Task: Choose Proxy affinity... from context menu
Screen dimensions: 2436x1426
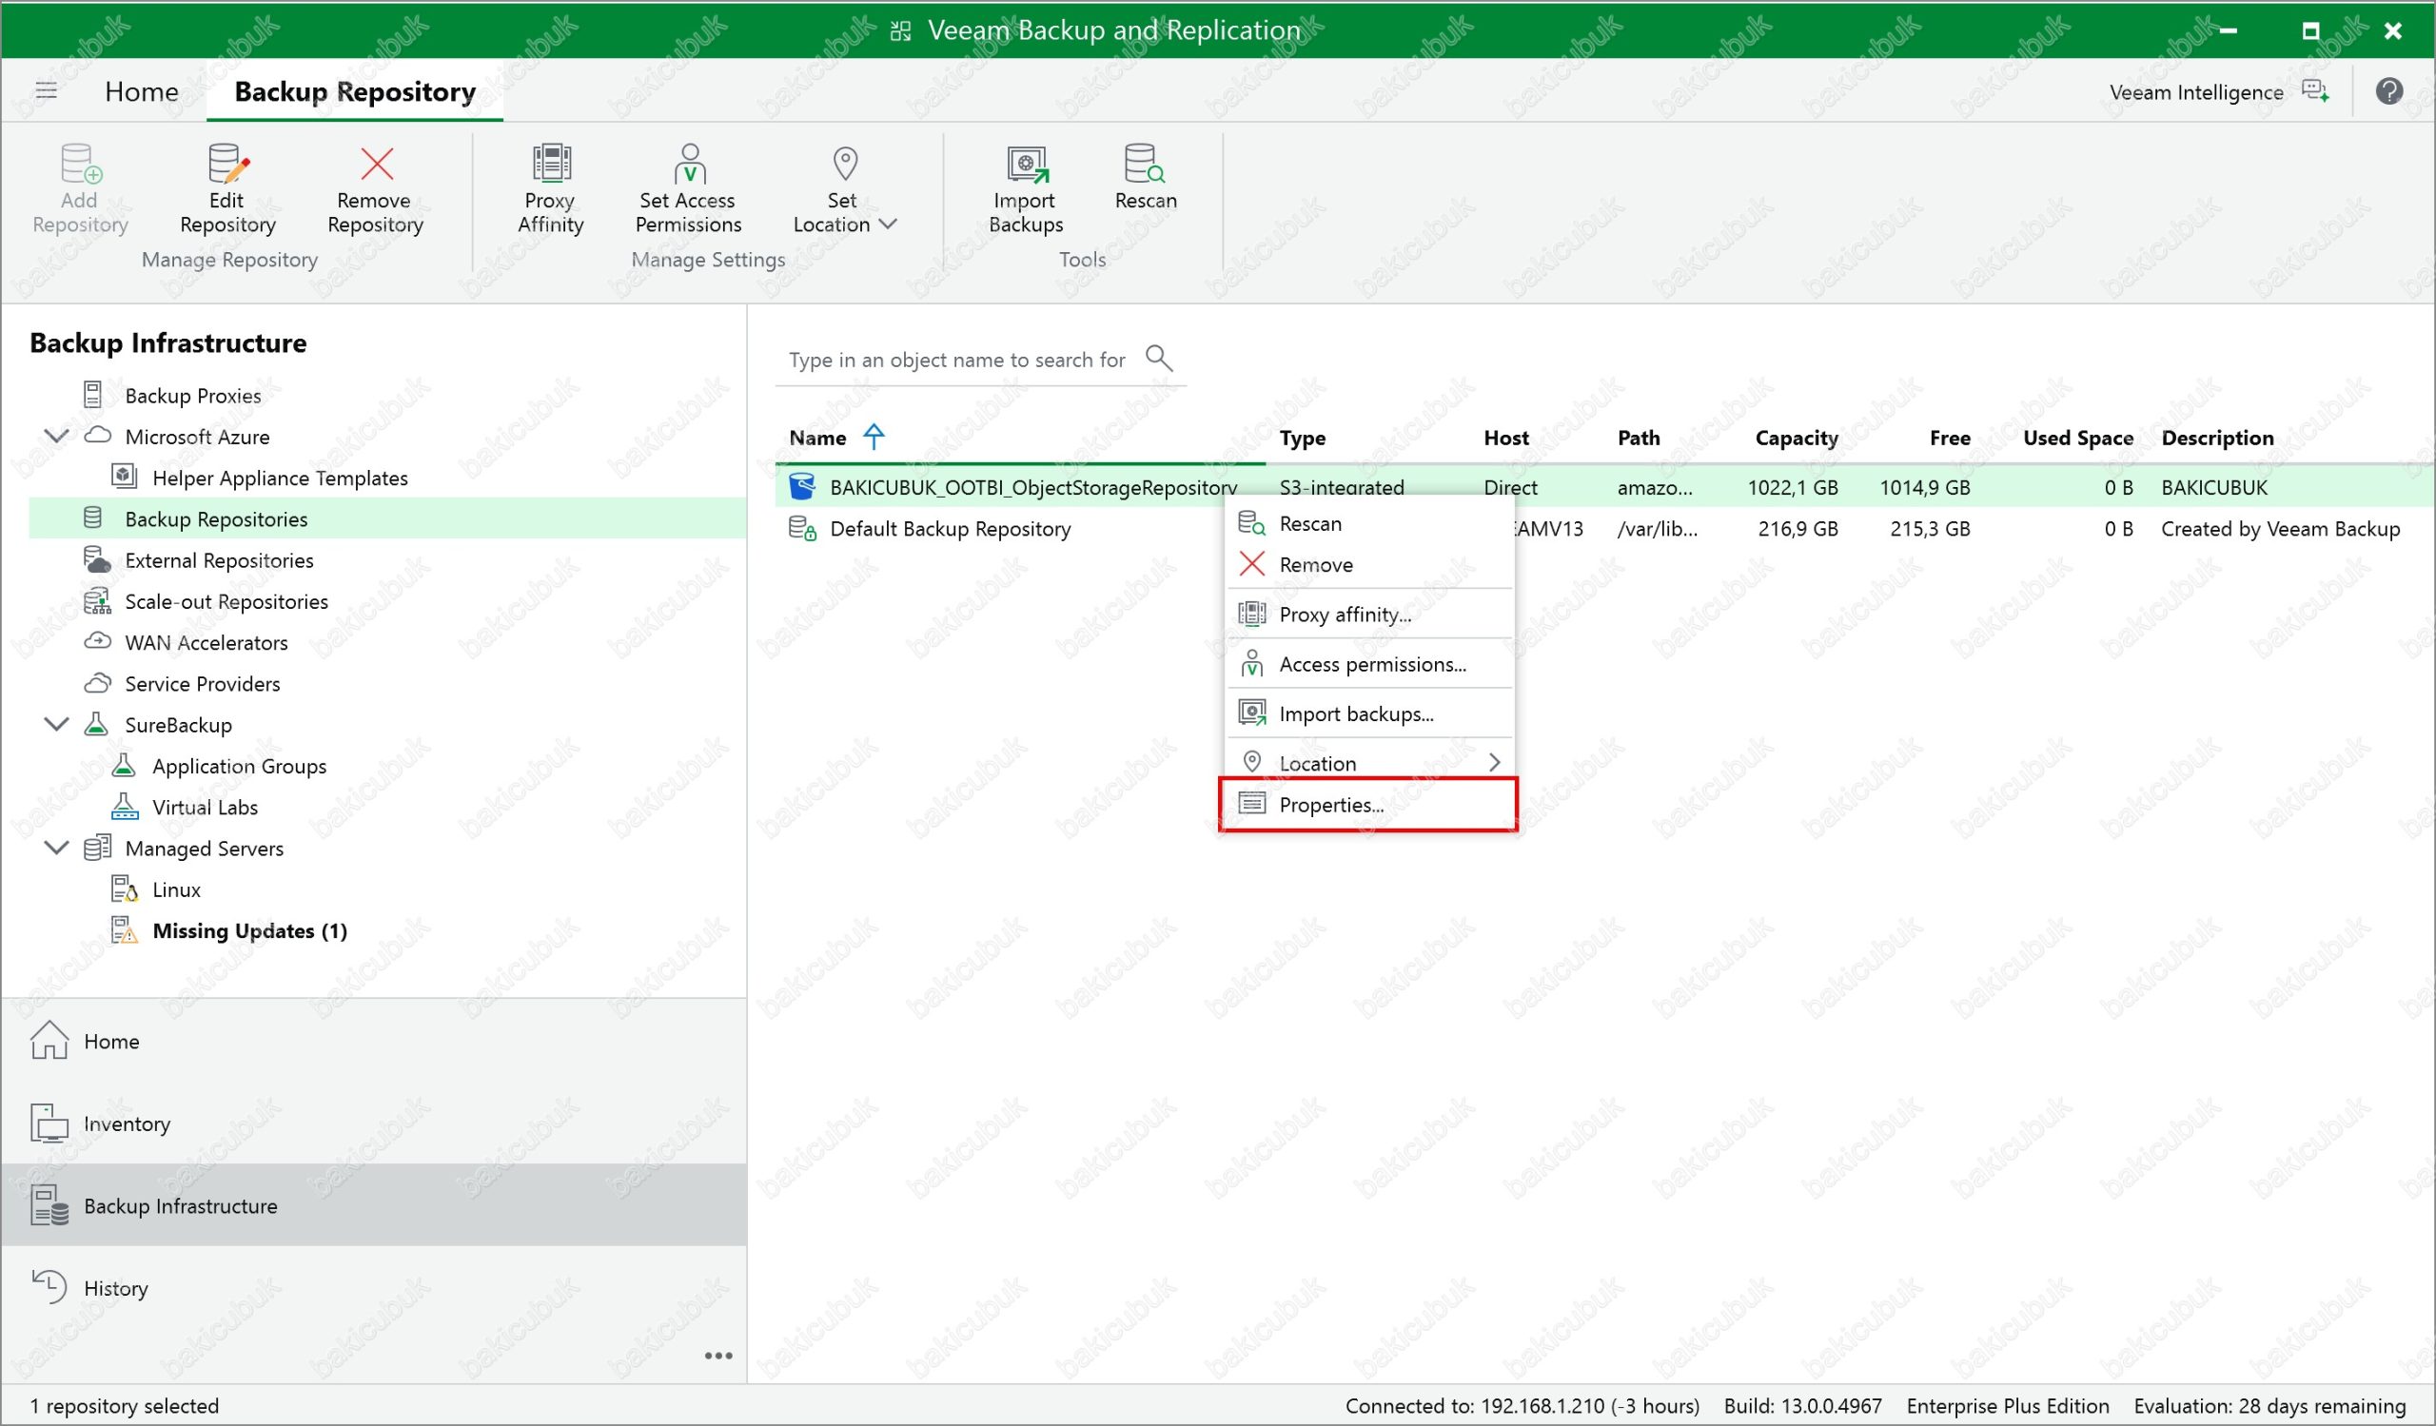Action: pyautogui.click(x=1368, y=615)
